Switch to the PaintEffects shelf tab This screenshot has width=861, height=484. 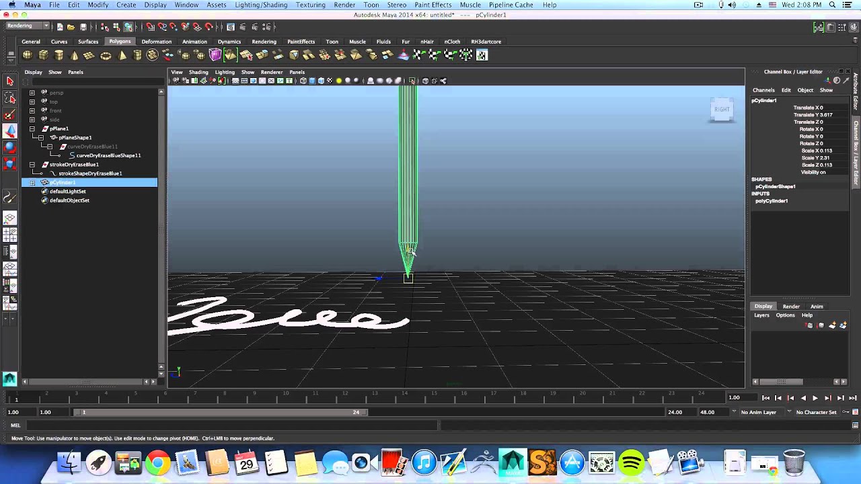coord(301,42)
